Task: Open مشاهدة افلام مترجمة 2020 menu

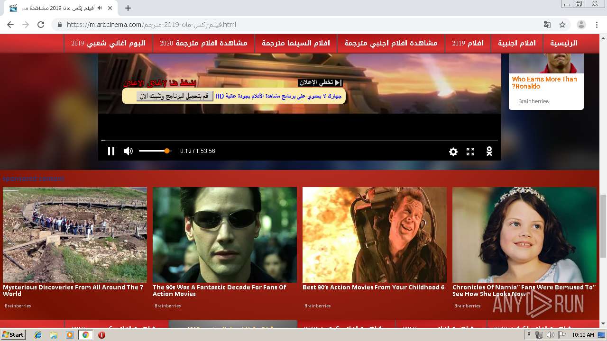Action: (x=203, y=43)
